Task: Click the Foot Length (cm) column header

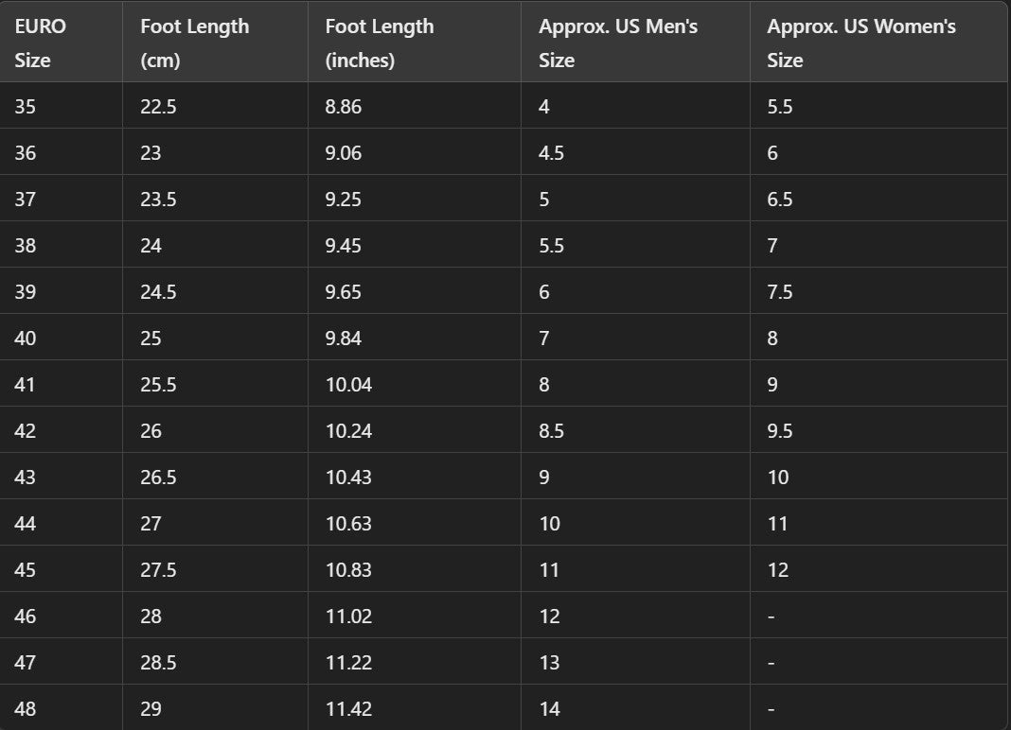Action: (194, 43)
